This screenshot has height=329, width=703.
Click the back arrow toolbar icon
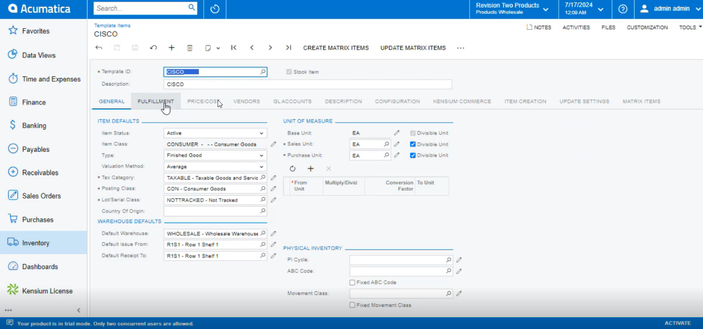(99, 48)
